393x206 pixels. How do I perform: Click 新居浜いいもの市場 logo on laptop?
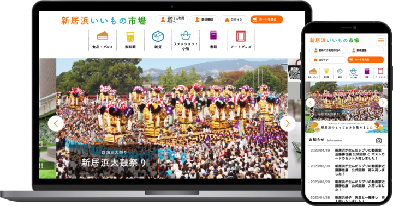pos(103,21)
